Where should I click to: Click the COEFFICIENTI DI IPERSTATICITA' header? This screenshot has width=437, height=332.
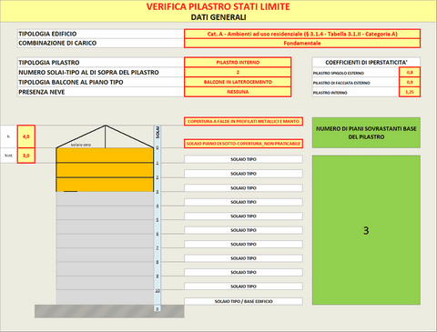(x=366, y=62)
